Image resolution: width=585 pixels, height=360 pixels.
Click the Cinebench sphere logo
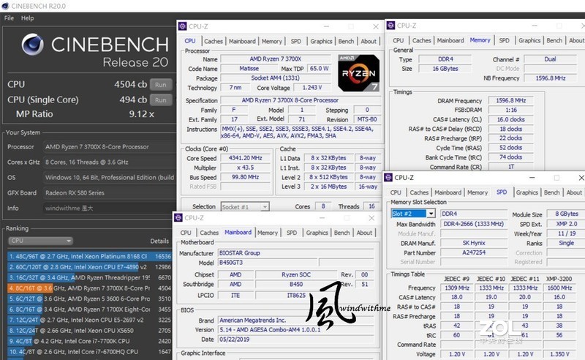(33, 45)
